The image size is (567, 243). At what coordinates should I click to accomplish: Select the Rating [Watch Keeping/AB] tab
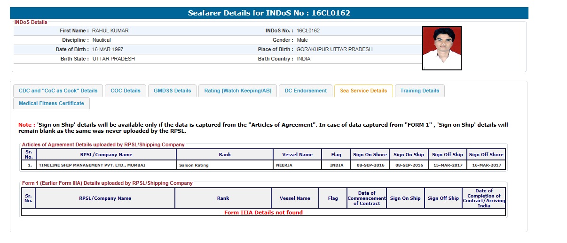[x=237, y=91]
